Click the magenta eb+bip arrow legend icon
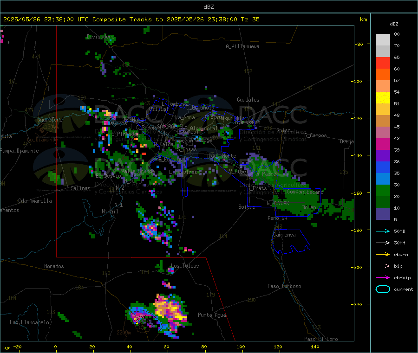This screenshot has width=418, height=353. [383, 278]
